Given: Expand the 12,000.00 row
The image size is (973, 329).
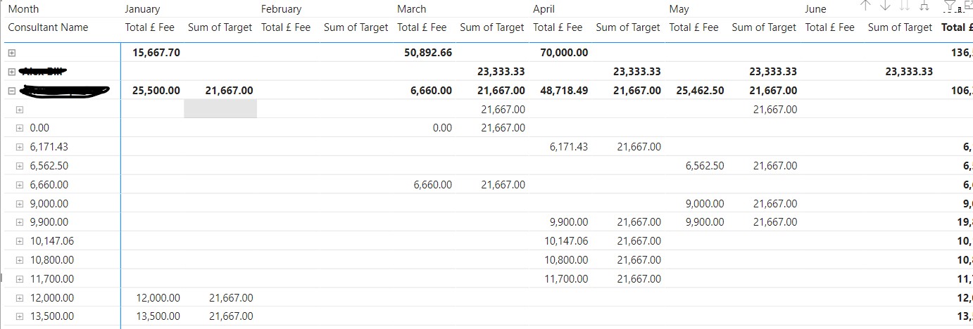Looking at the screenshot, I should [20, 298].
